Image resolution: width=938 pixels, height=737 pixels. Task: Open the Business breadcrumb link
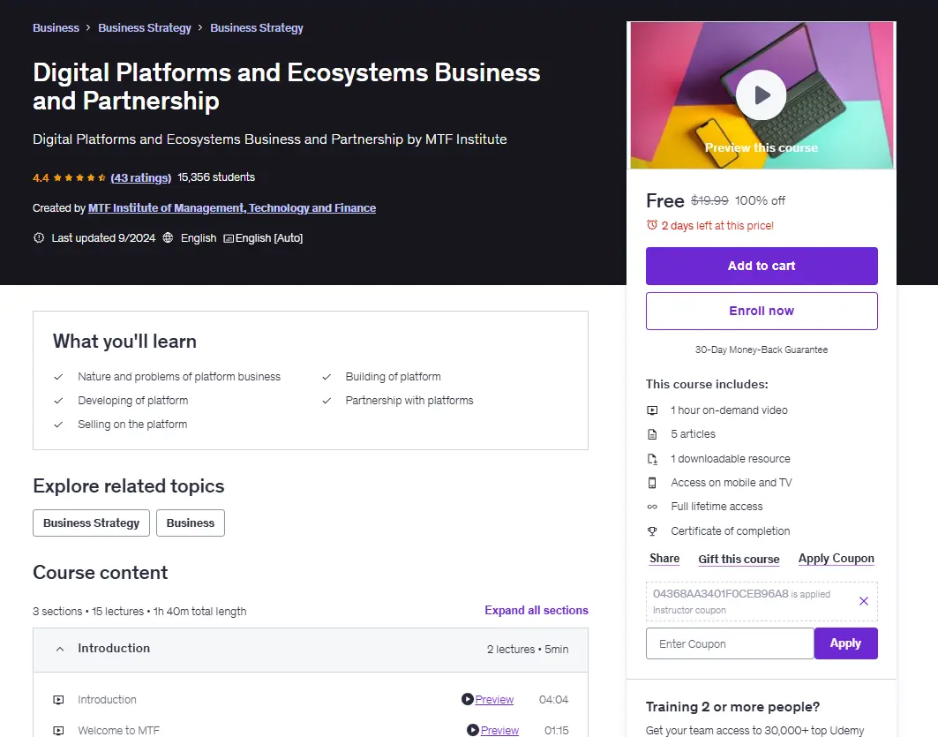(x=56, y=27)
